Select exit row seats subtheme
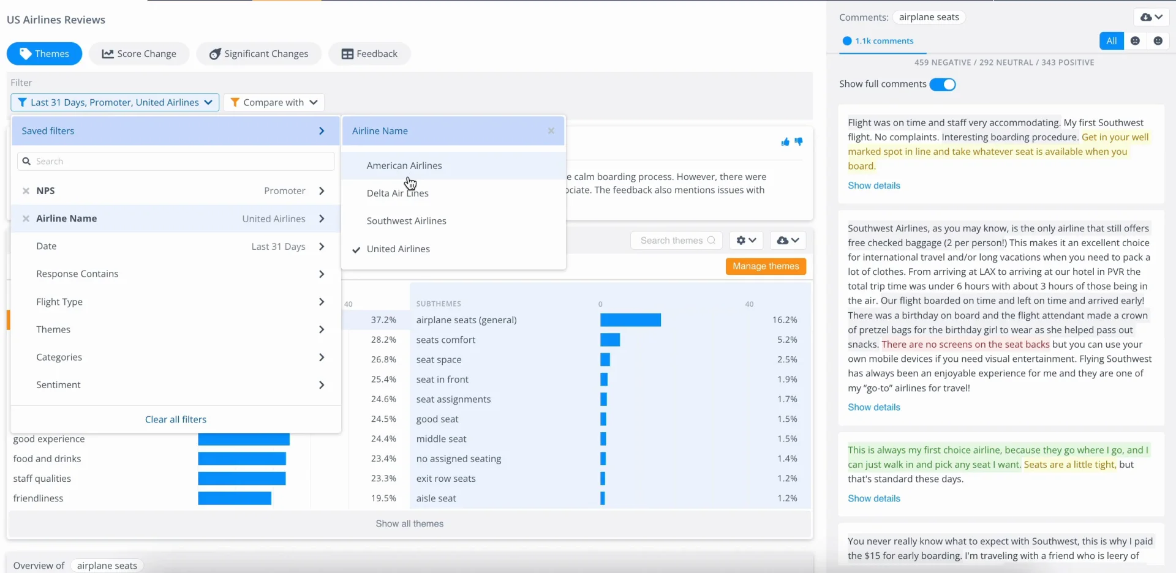The image size is (1176, 573). point(446,479)
